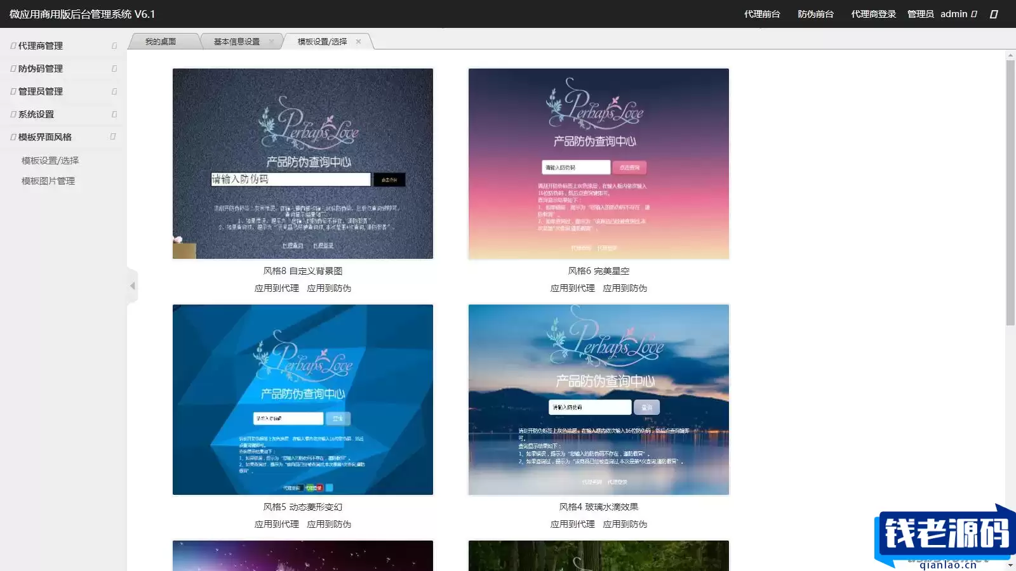
Task: Close the 基本信息设置 tab
Action: coord(271,42)
